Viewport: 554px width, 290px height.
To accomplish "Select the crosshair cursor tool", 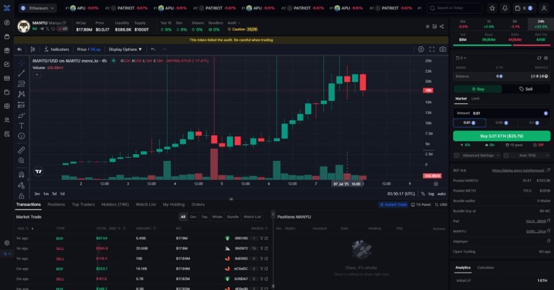I will tap(22, 63).
